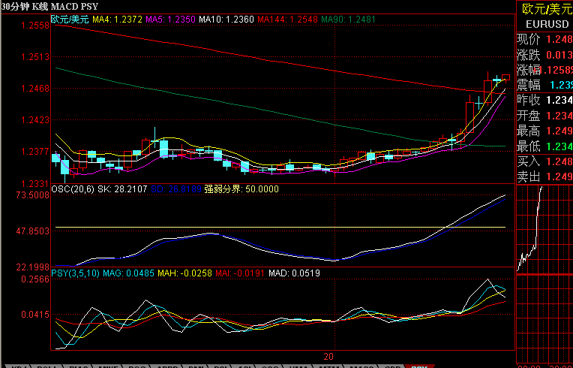Screen dimensions: 573x368
Task: Click the MAG: 0.0485 indicator value
Action: [x=129, y=273]
